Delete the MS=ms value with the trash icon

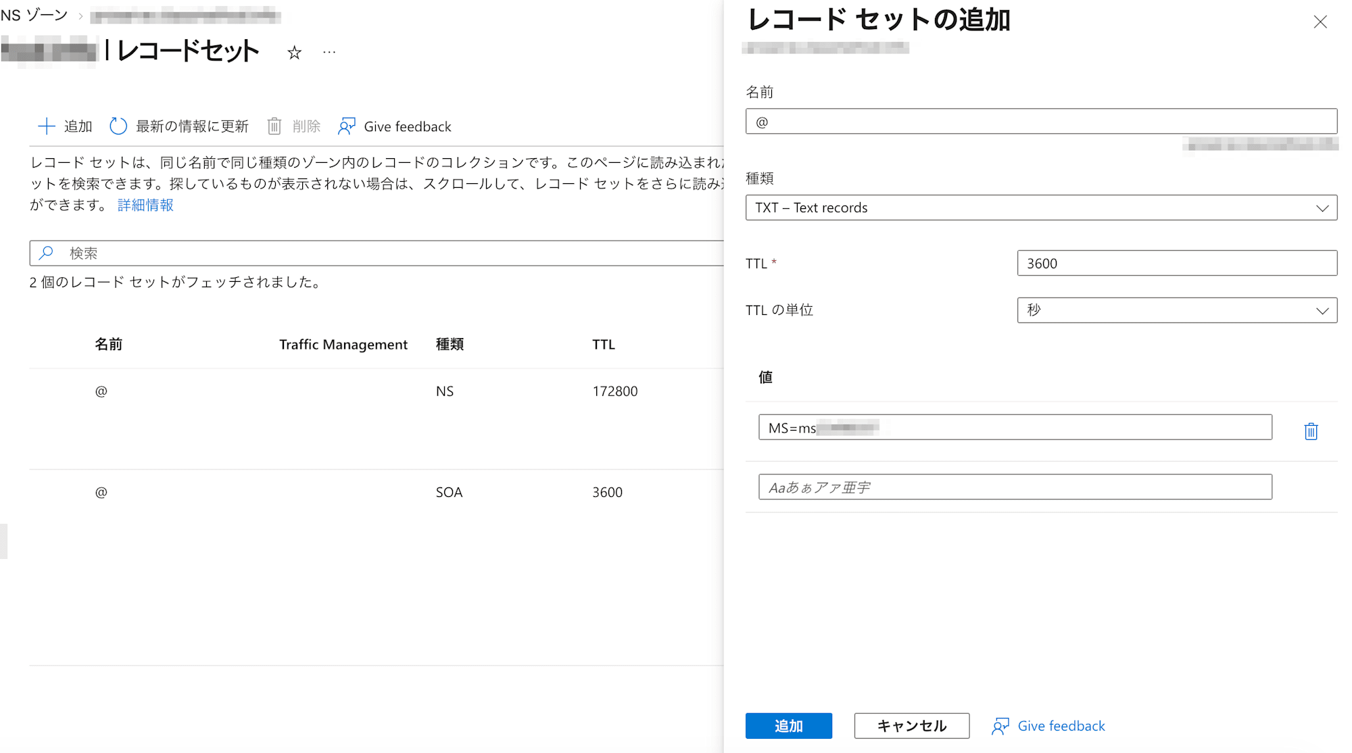tap(1311, 431)
